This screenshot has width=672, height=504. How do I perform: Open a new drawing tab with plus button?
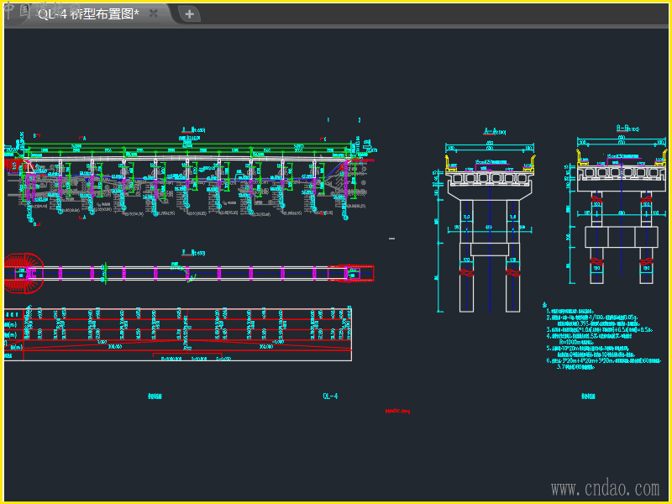pyautogui.click(x=190, y=13)
